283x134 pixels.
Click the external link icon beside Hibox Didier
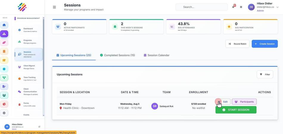tap(39, 127)
